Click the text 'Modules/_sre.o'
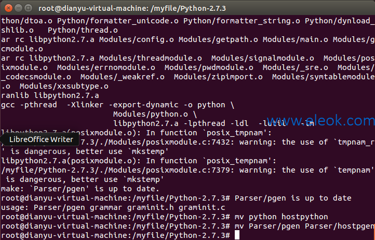 [x=296, y=67]
